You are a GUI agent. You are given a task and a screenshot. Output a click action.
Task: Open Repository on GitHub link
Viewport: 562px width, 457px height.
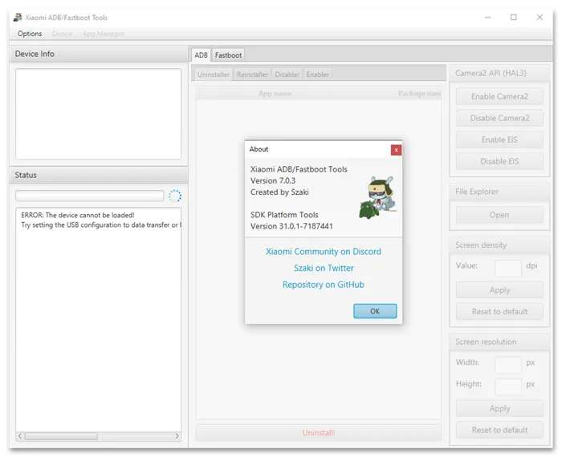(324, 285)
